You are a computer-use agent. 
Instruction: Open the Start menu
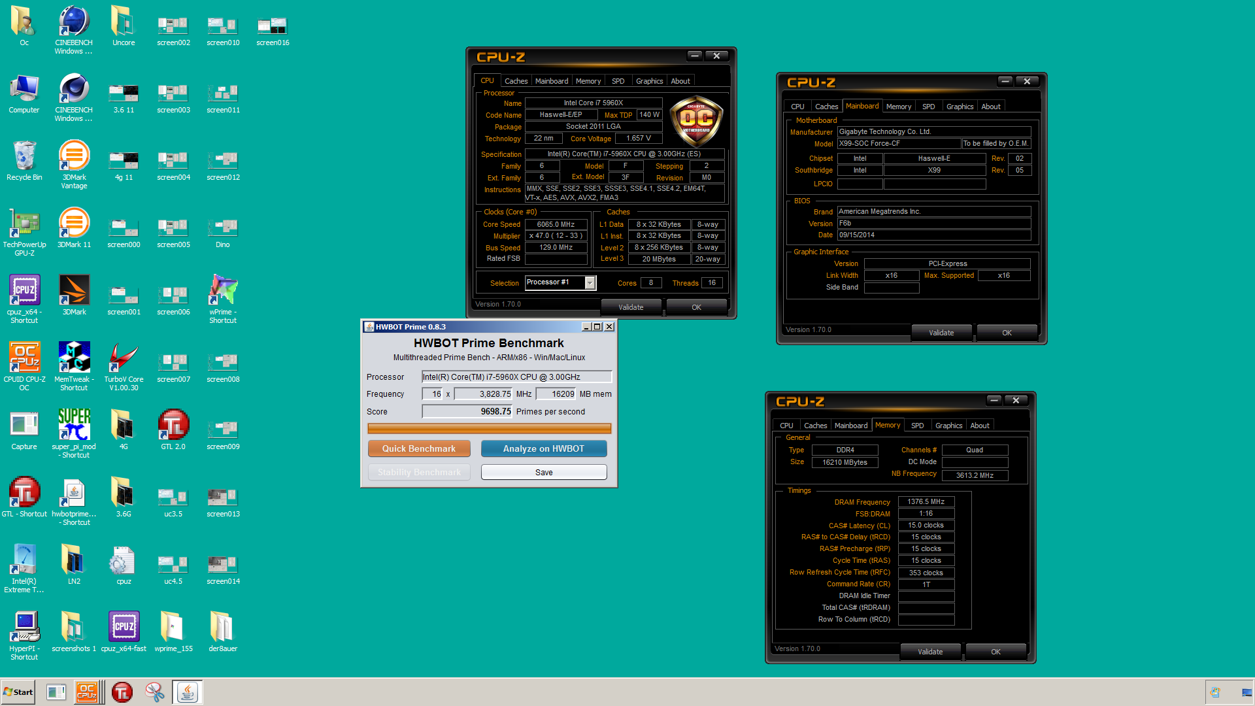[18, 692]
